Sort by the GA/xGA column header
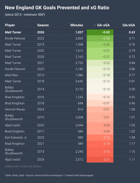Screen dimensions: 140x183 pyautogui.click(x=129, y=25)
